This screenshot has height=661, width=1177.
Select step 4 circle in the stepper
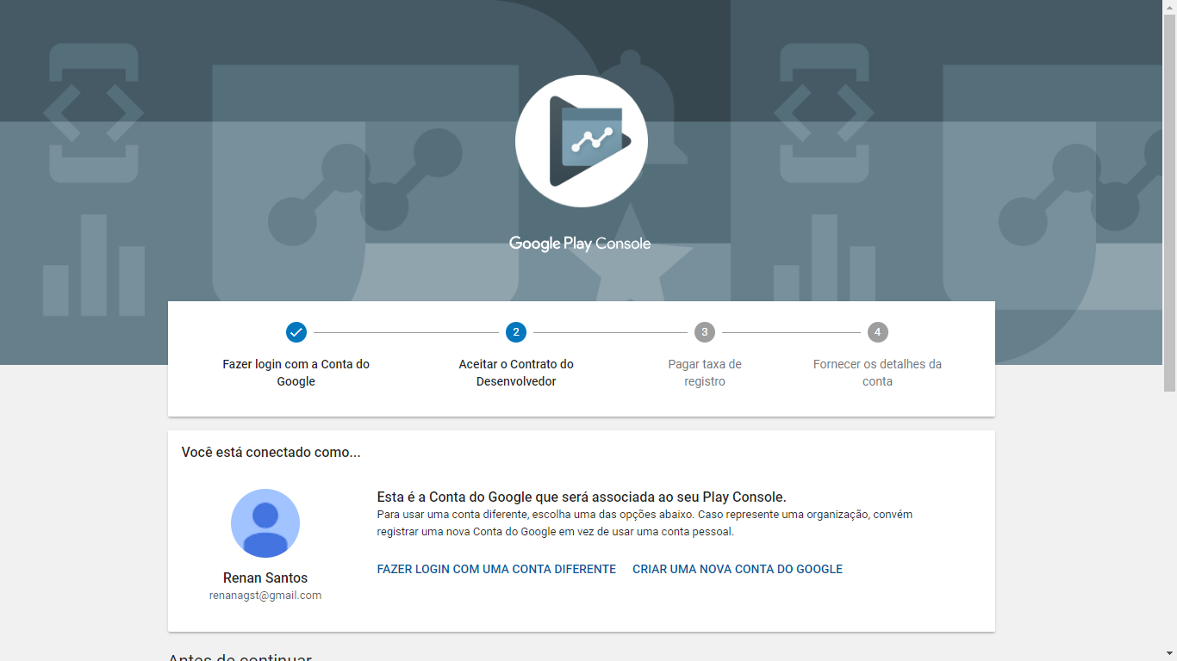point(877,332)
